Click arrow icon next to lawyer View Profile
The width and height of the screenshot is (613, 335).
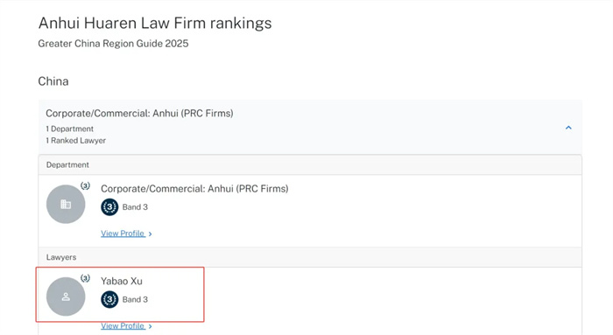[150, 326]
